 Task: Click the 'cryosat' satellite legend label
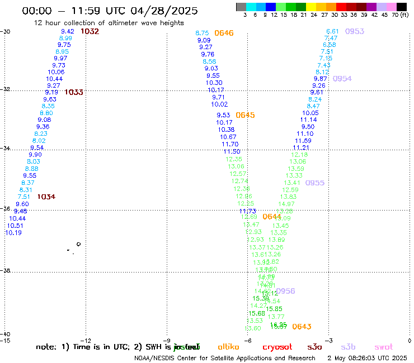pyautogui.click(x=277, y=347)
